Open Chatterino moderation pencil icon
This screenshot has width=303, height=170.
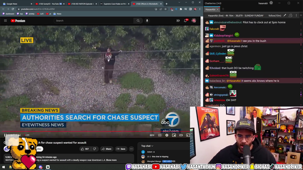pyautogui.click(x=285, y=16)
